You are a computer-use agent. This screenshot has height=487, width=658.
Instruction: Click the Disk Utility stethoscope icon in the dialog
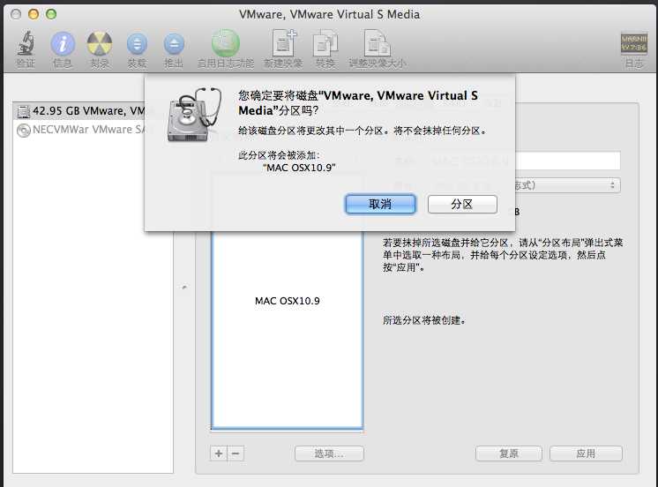pos(194,115)
